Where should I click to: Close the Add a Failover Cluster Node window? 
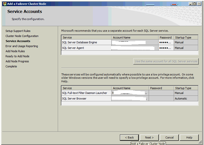pos(199,4)
